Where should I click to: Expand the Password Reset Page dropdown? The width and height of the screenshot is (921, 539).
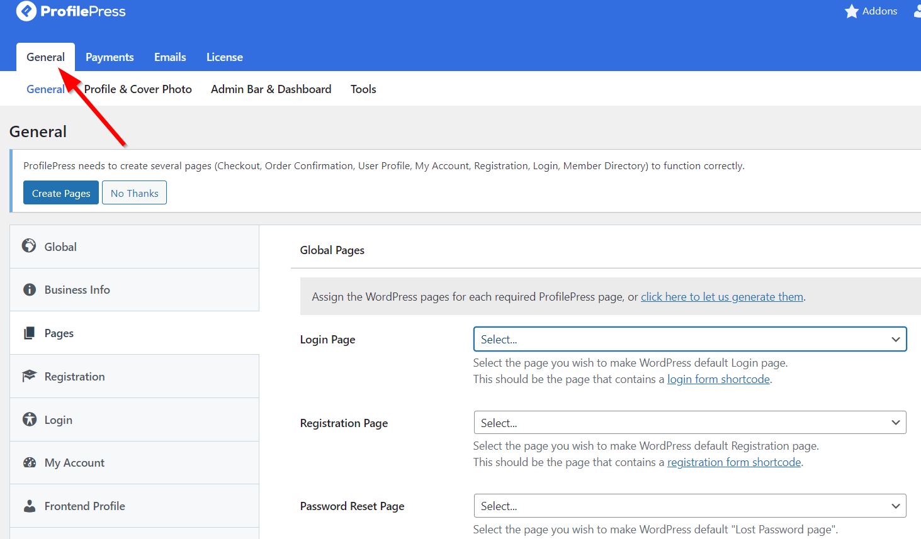pyautogui.click(x=690, y=506)
